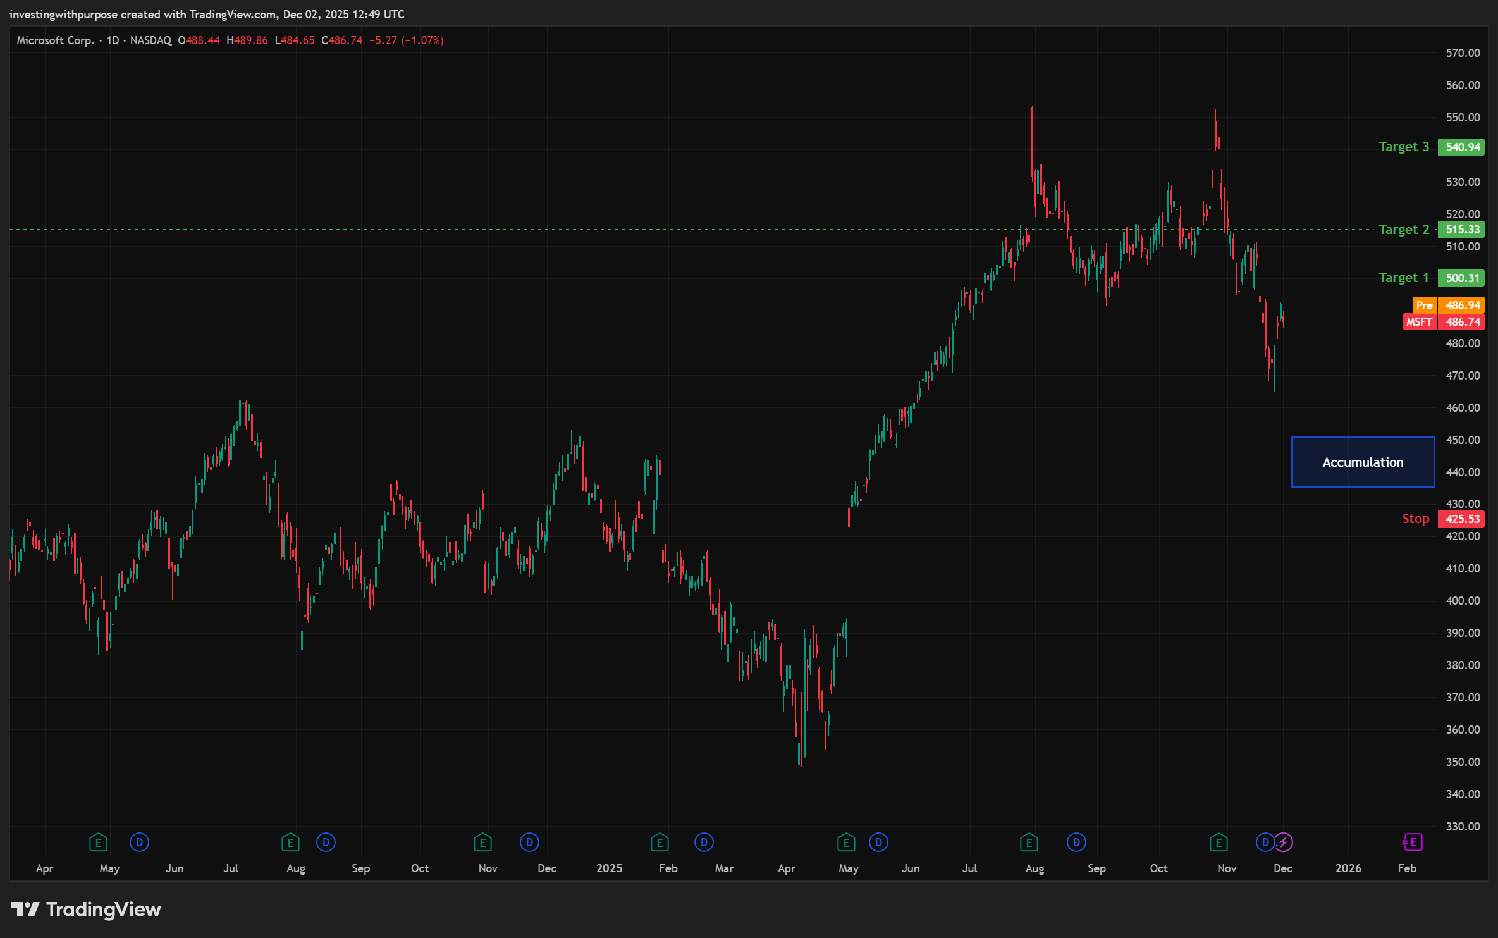1498x938 pixels.
Task: Click the purple E marker near Feb 2026
Action: (x=1413, y=842)
